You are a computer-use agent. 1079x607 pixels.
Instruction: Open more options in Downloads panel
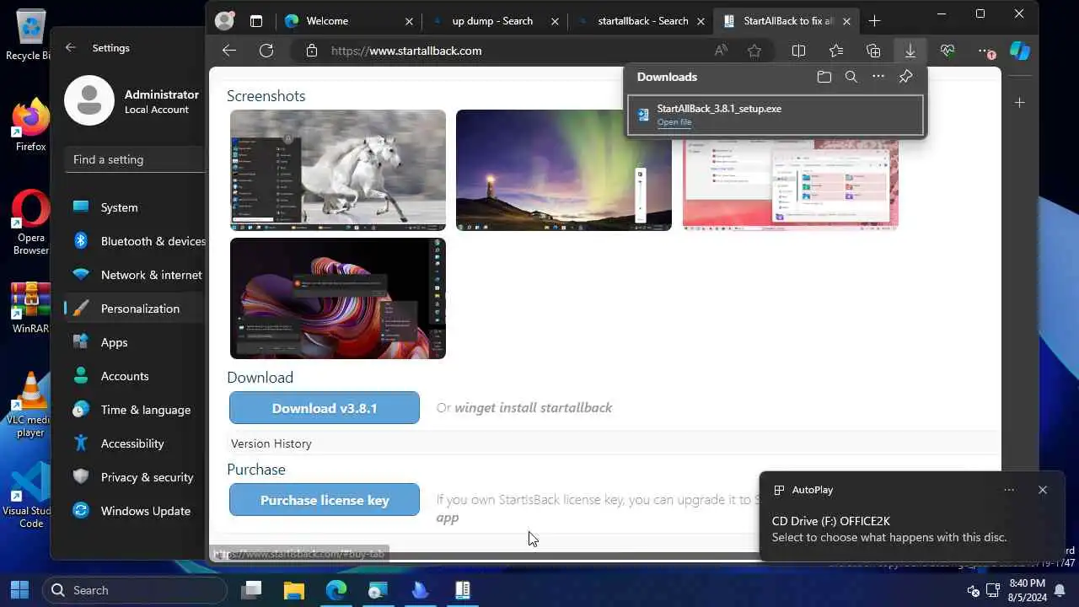(x=878, y=77)
